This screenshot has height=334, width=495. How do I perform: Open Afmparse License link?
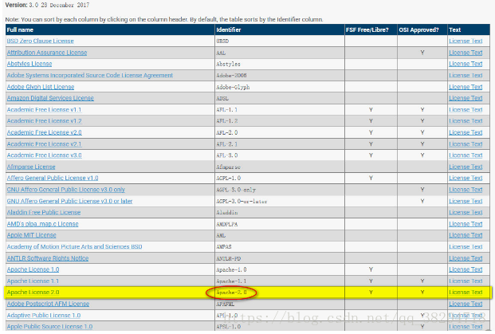pyautogui.click(x=31, y=167)
